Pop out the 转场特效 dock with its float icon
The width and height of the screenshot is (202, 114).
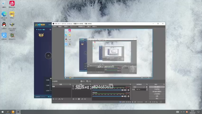tap(147, 84)
